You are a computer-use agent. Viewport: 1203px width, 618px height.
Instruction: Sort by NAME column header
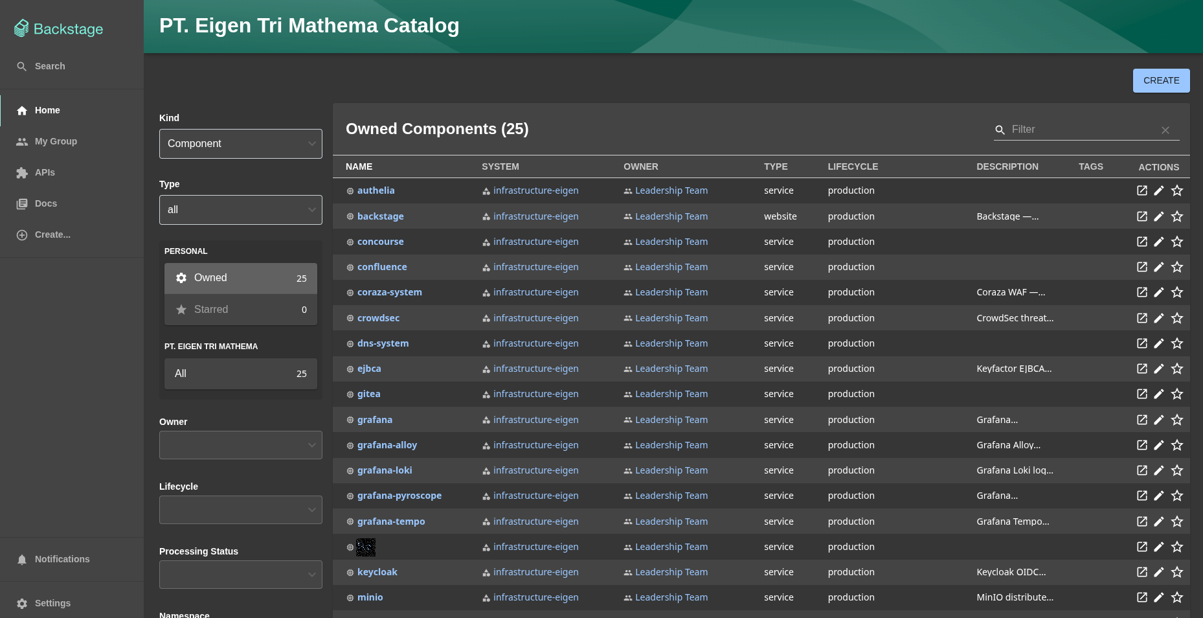(359, 166)
